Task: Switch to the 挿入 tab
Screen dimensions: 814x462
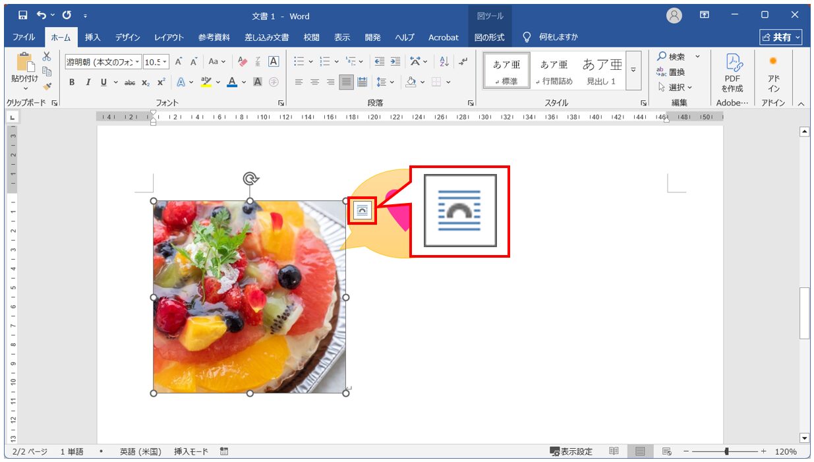Action: (93, 37)
